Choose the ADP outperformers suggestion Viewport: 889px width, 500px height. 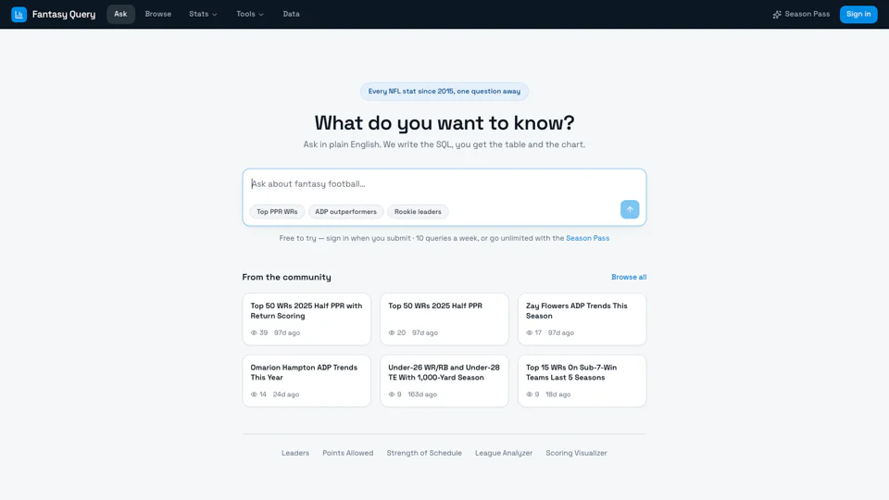pyautogui.click(x=345, y=212)
